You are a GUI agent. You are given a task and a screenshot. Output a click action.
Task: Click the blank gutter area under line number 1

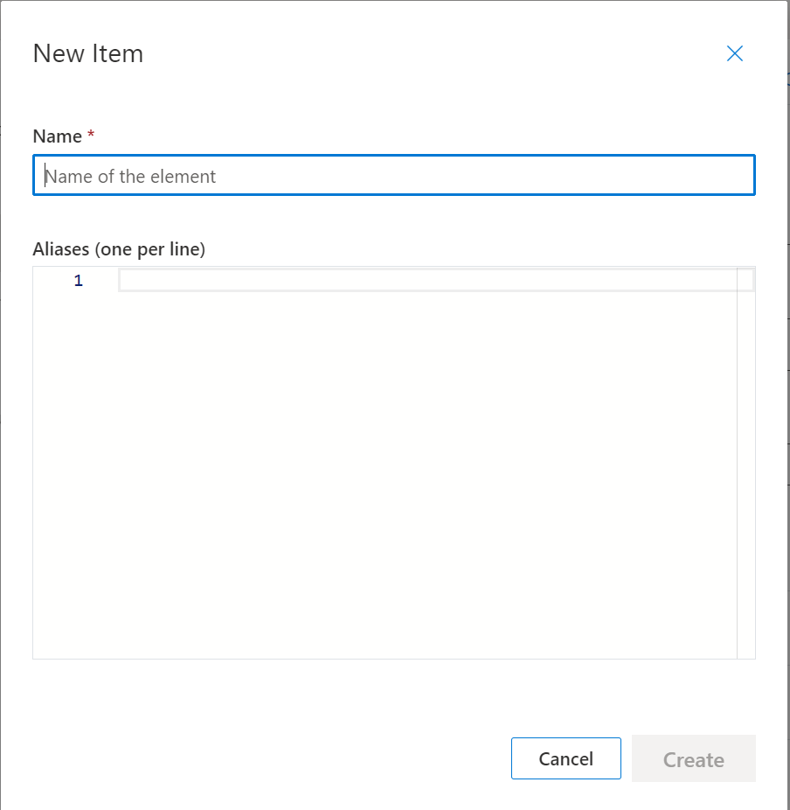[x=75, y=465]
